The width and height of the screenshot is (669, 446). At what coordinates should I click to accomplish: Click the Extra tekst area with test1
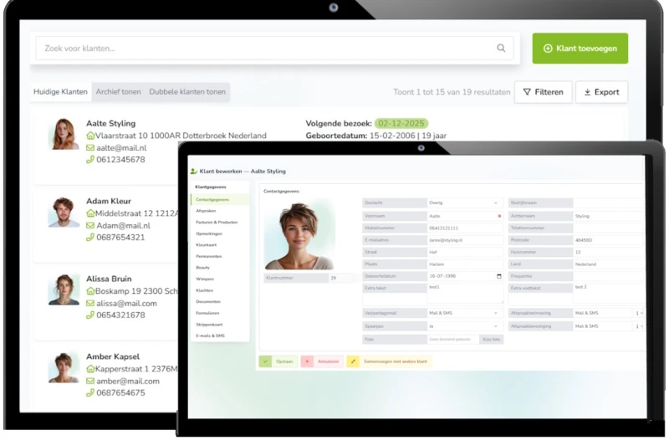tap(465, 294)
